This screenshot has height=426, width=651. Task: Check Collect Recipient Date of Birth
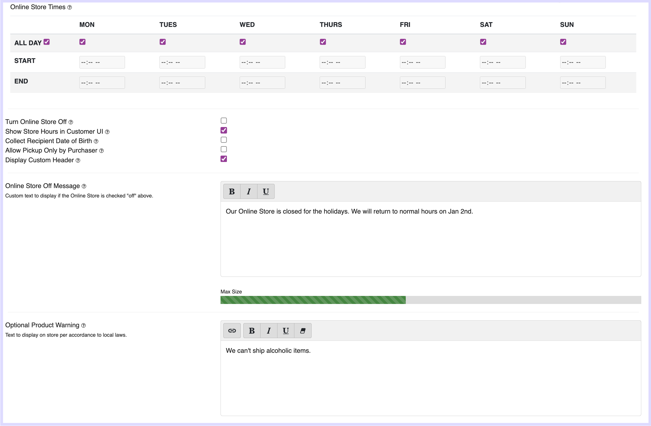click(224, 140)
